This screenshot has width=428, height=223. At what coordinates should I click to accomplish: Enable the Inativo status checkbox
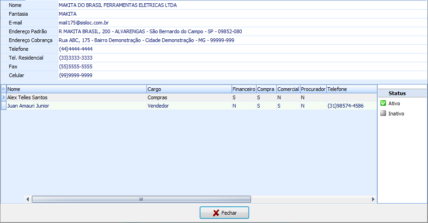[383, 113]
